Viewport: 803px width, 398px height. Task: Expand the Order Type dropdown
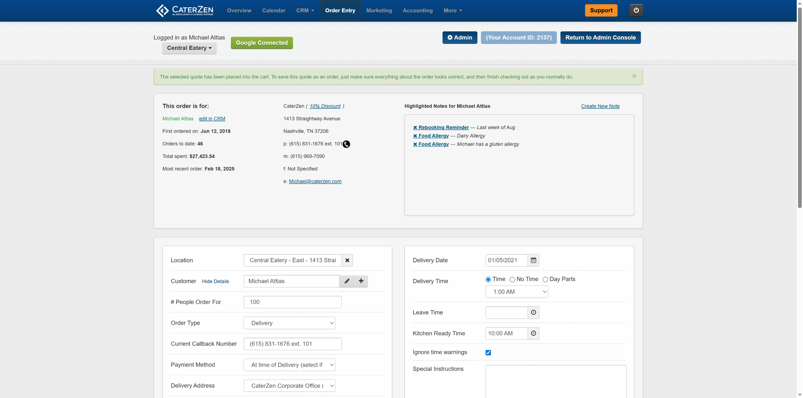click(289, 323)
